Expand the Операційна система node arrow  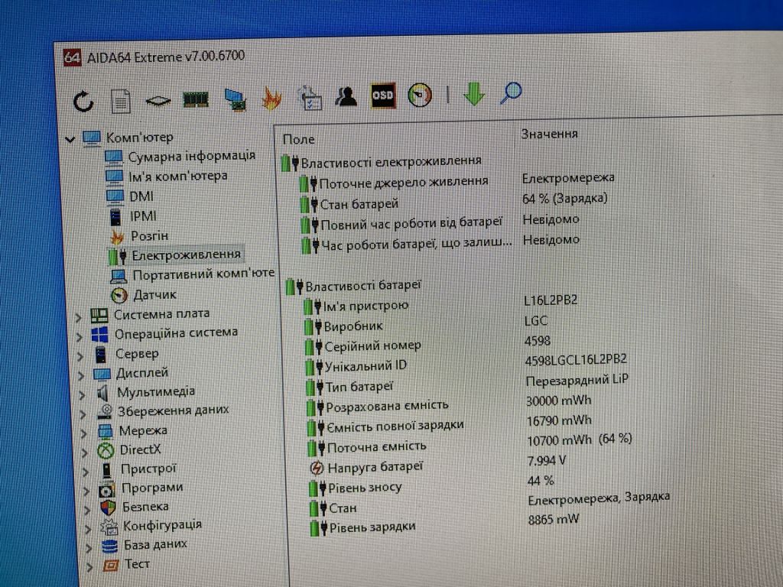coord(80,337)
